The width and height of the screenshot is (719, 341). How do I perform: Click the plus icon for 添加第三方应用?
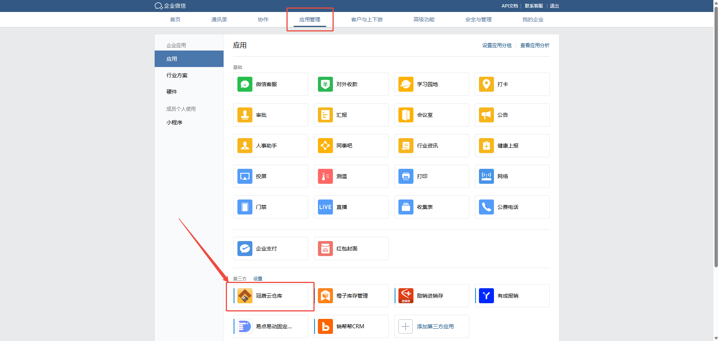(406, 326)
